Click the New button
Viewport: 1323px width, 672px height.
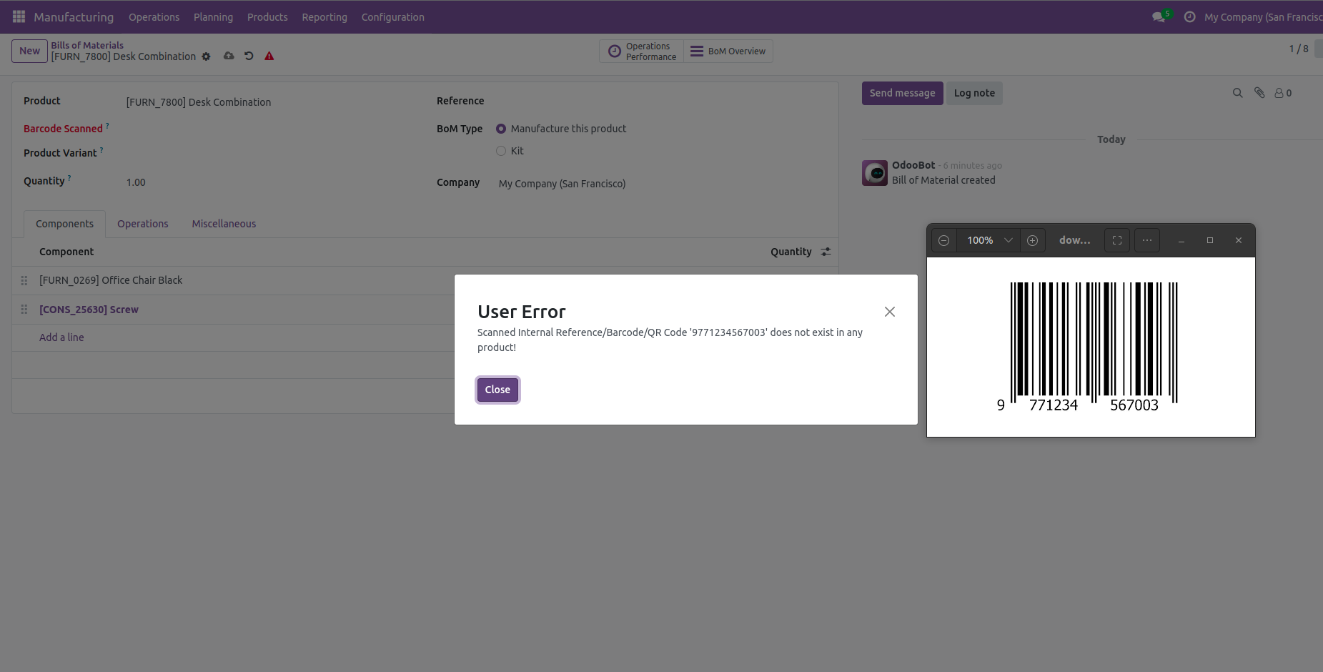pyautogui.click(x=29, y=51)
